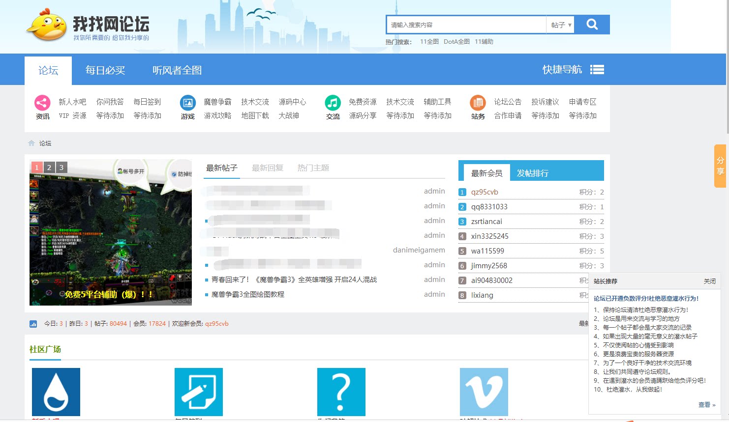This screenshot has width=729, height=422.
Task: Select the 论坛 navigation tab
Action: tap(48, 70)
